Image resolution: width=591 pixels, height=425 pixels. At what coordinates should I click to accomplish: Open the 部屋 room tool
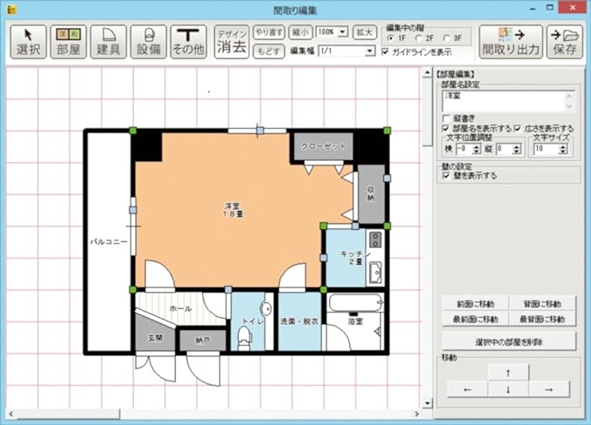coord(68,42)
